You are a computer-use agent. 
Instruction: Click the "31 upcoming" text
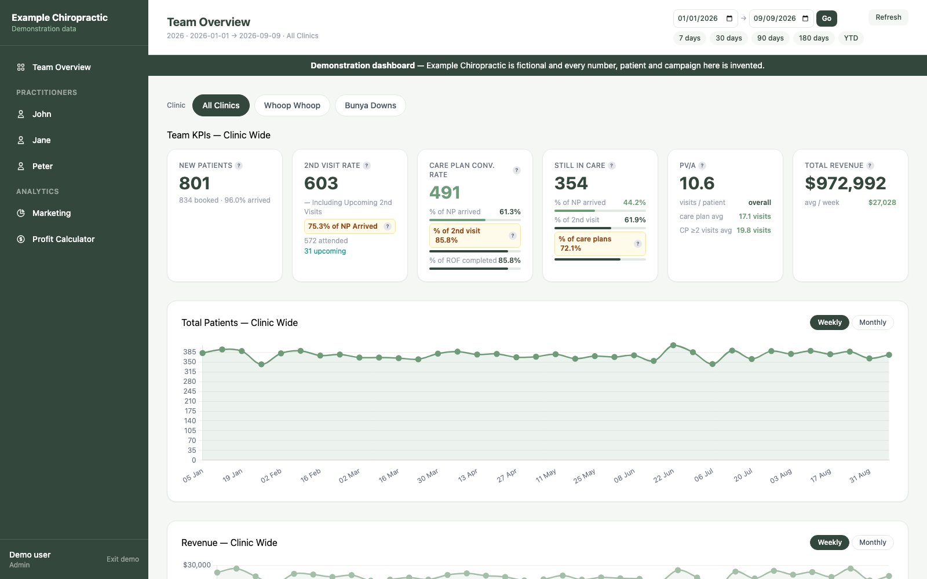tap(325, 251)
